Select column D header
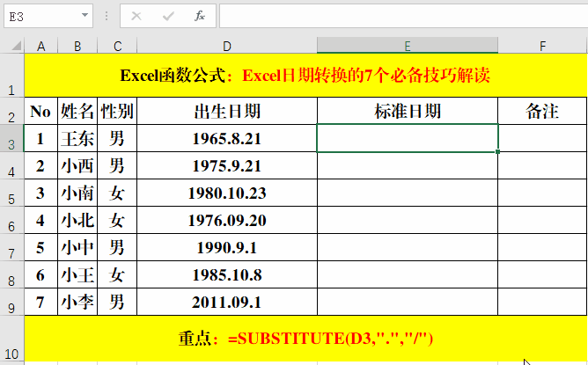 click(227, 46)
